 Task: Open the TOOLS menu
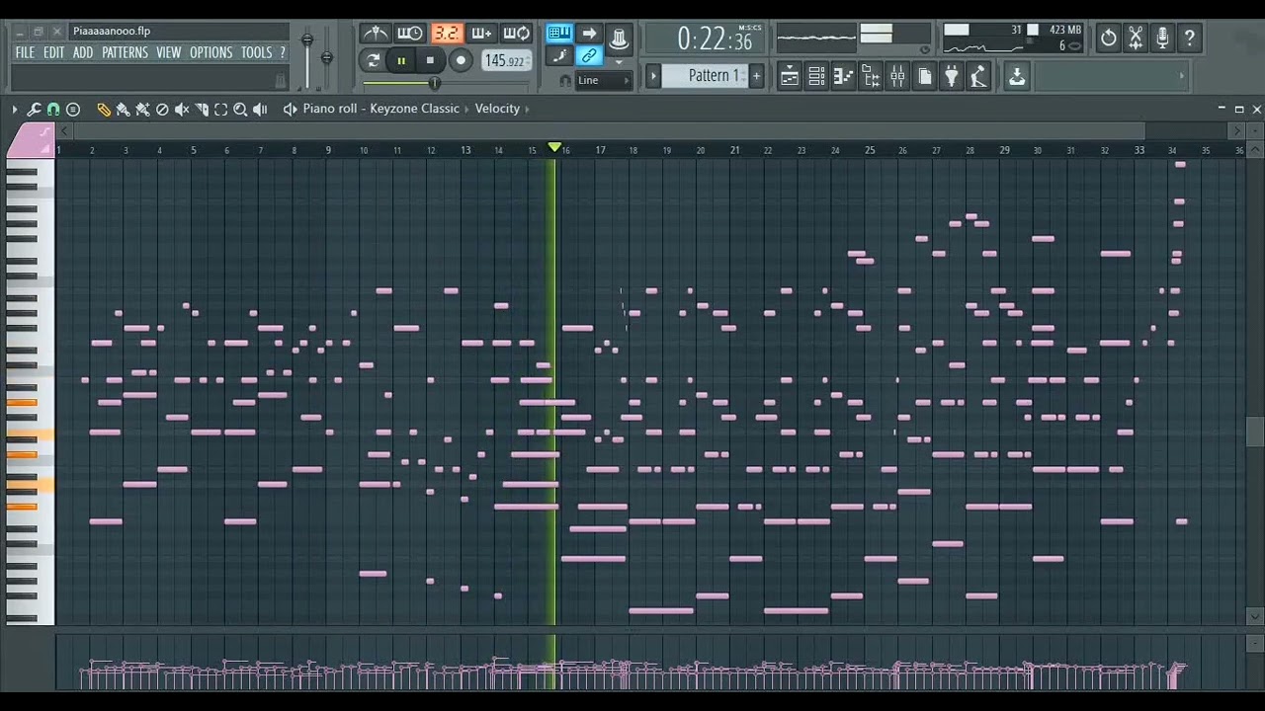(256, 52)
